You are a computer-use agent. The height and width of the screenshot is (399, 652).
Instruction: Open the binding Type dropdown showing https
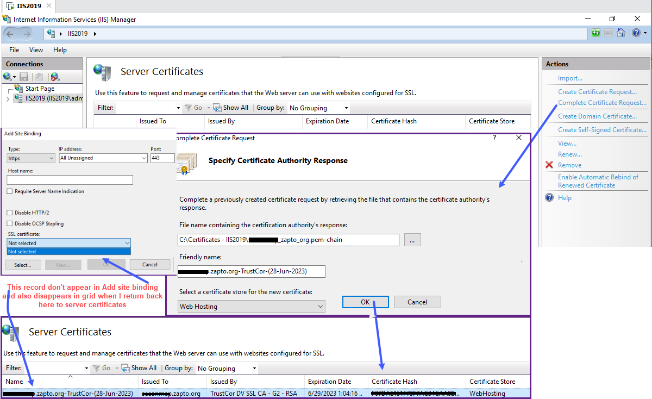pyautogui.click(x=31, y=158)
